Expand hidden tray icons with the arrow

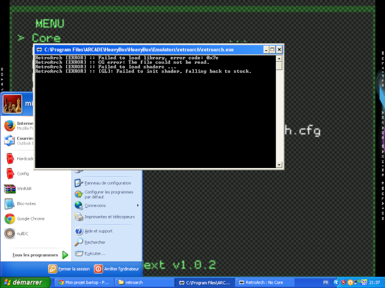click(336, 283)
